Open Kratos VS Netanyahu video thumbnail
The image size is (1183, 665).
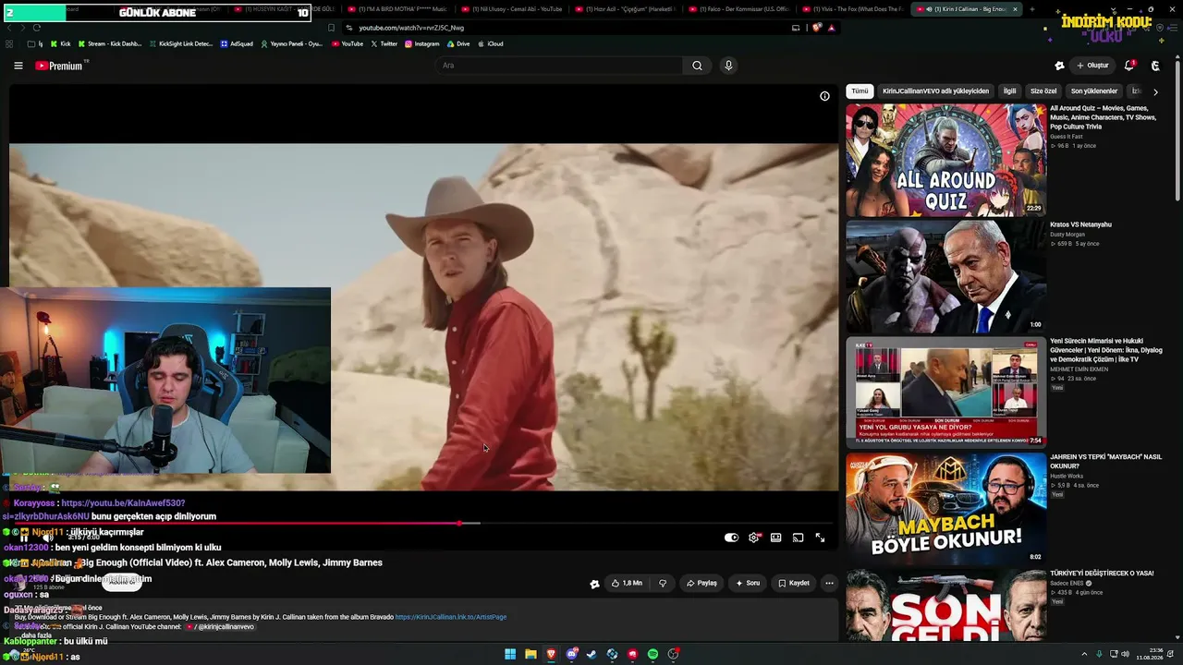click(x=945, y=276)
